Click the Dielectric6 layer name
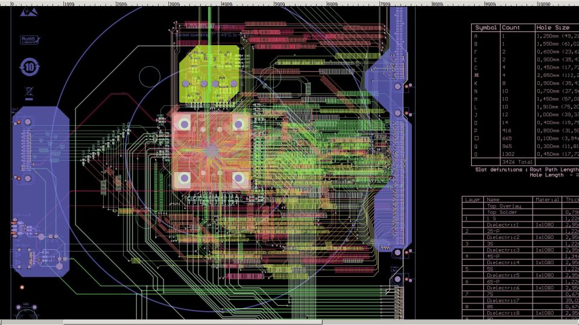The width and height of the screenshot is (579, 325). click(x=502, y=288)
